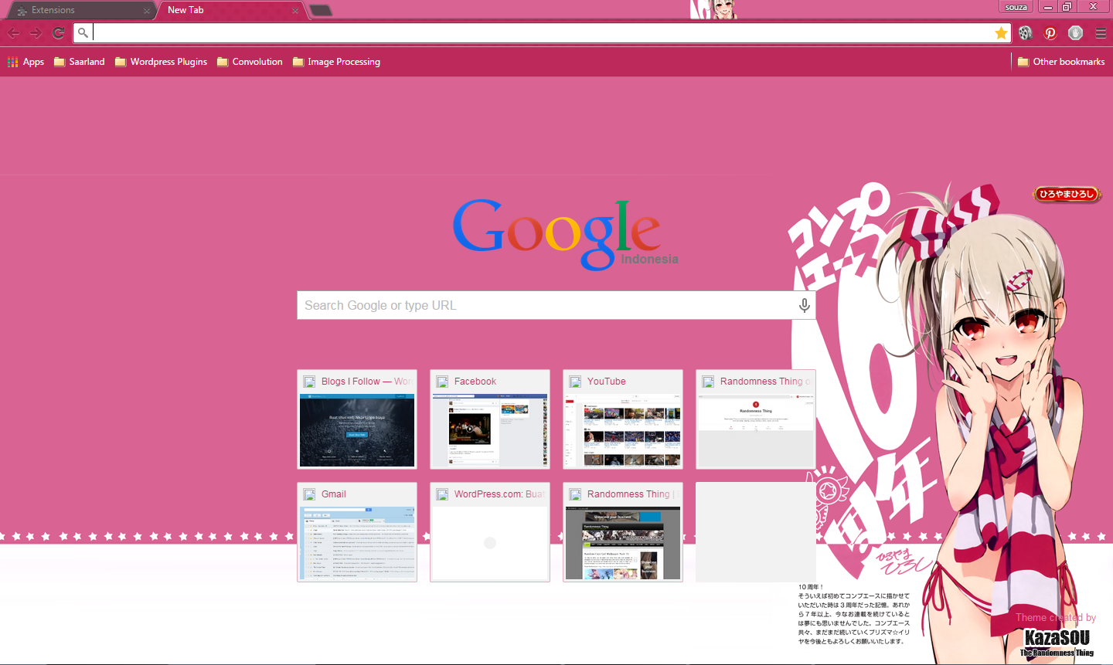Screen dimensions: 1113x665
Task: Click the favicon on the Blogs I Follow tile
Action: (x=309, y=382)
